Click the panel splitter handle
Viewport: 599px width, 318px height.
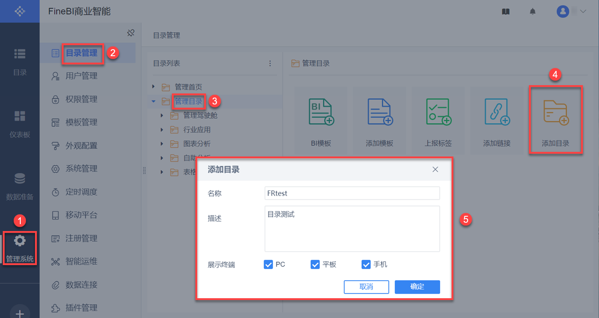click(144, 171)
